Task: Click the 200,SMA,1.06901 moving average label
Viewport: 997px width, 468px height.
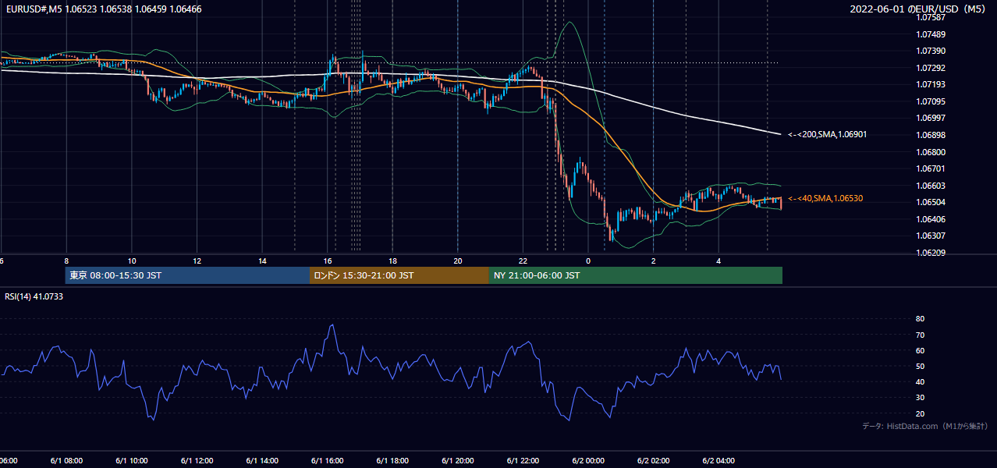Action: click(827, 134)
